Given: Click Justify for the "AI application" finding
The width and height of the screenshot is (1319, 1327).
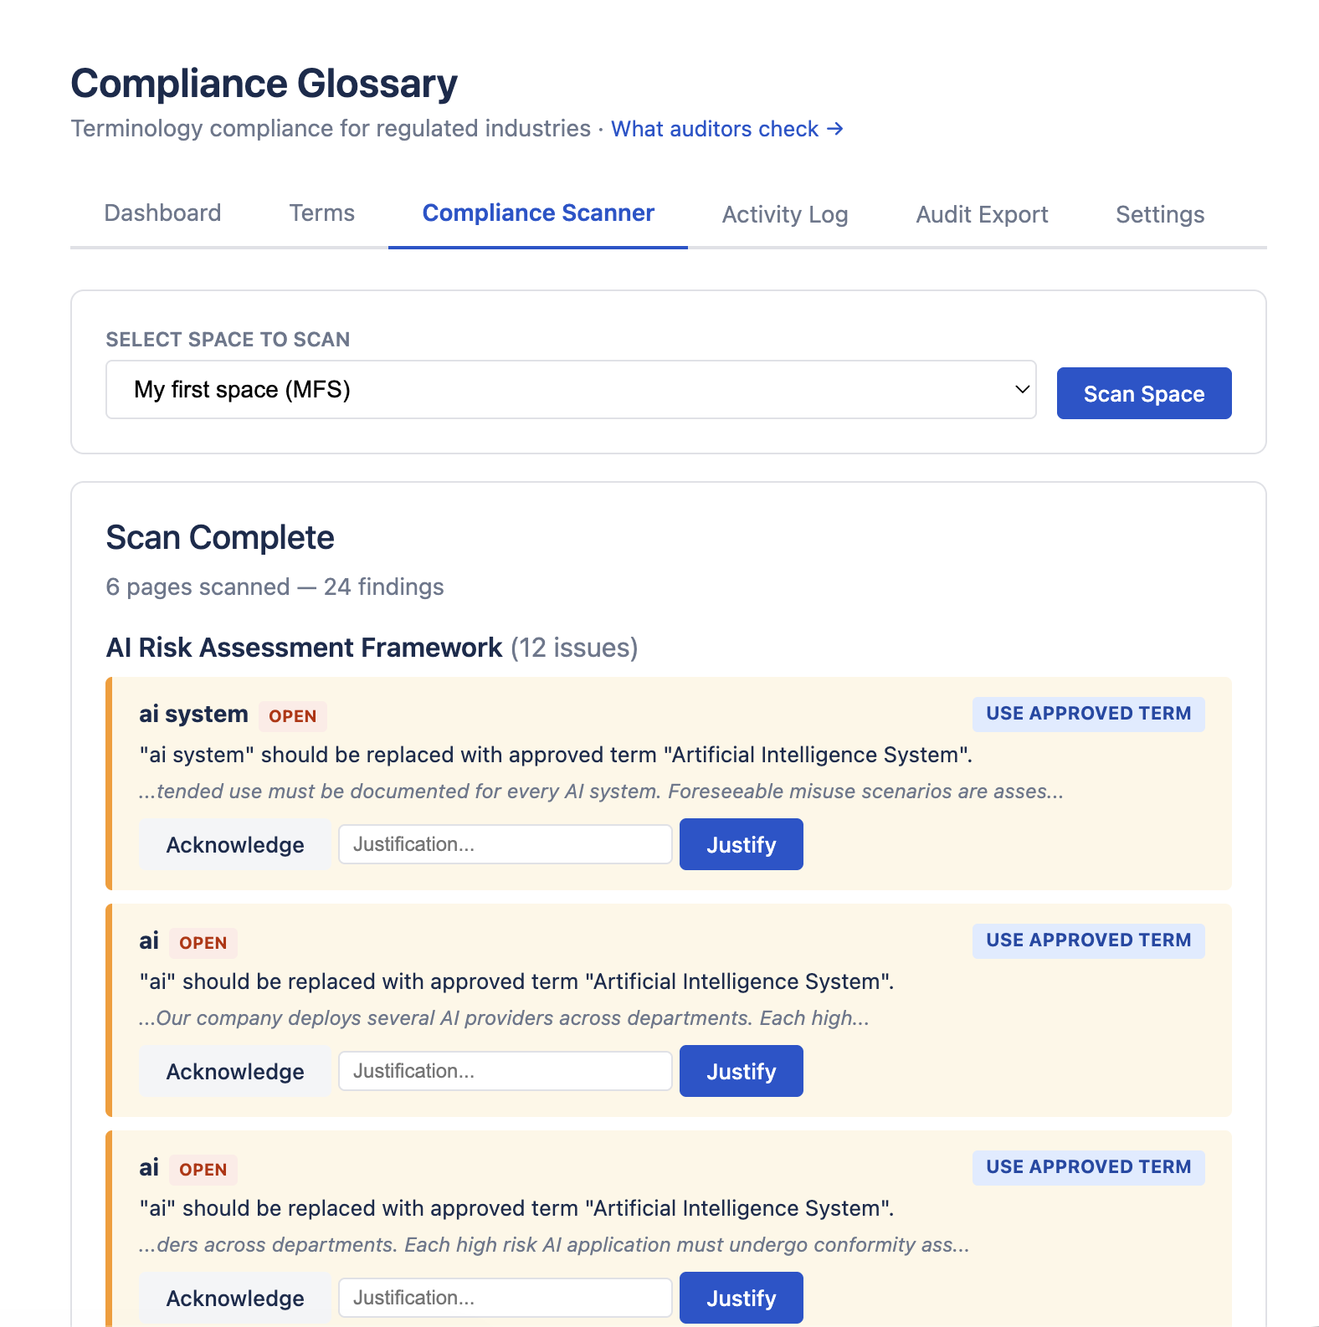Looking at the screenshot, I should [741, 1299].
